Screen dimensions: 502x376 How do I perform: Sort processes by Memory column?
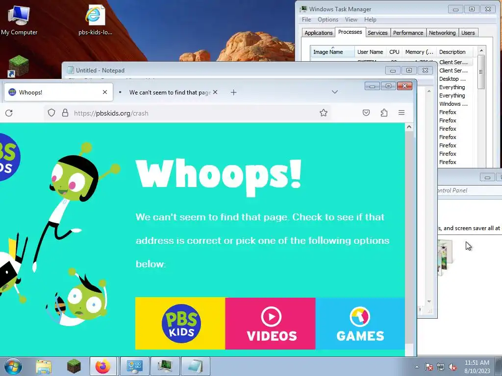coord(419,52)
